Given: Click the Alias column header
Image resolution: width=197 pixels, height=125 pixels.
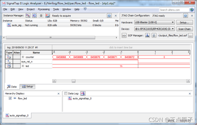Looking at the screenshot, I should point(17,53).
